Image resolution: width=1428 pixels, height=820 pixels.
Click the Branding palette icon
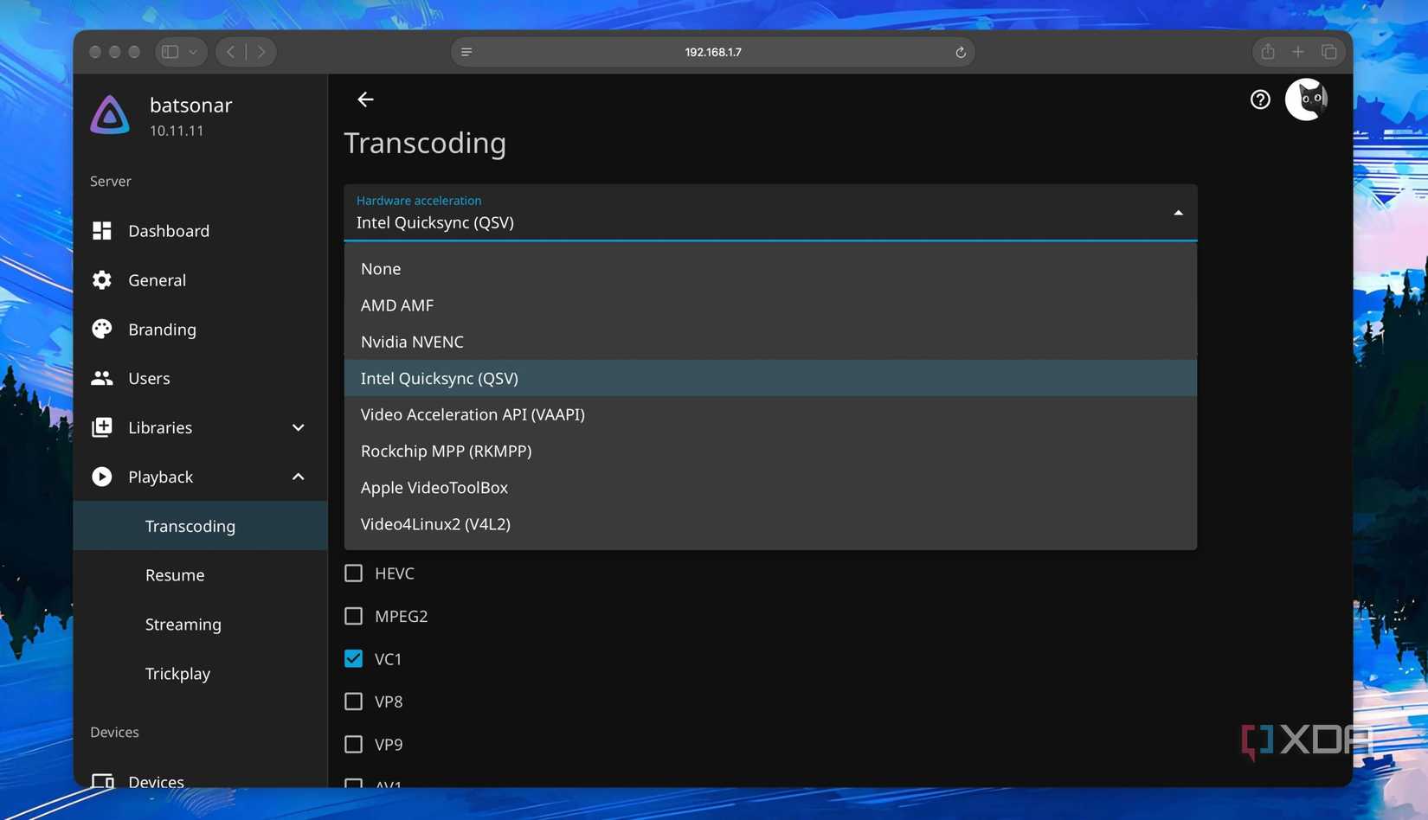point(102,330)
